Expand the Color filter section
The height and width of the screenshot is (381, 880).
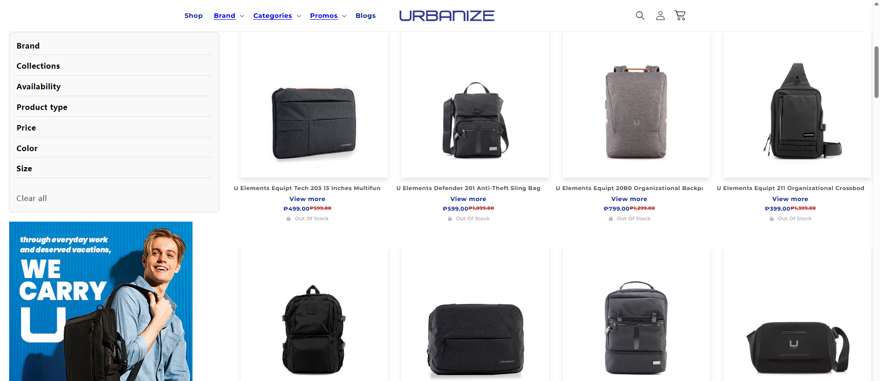pos(114,148)
